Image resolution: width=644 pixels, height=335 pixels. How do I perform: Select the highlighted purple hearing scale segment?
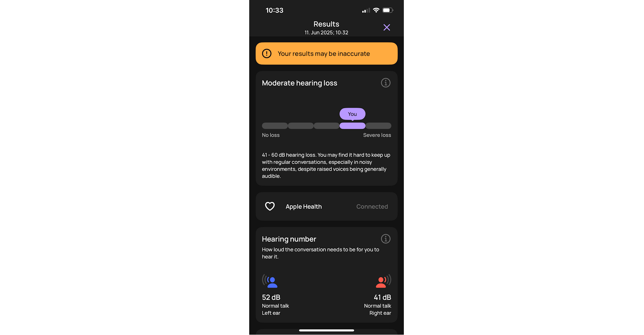(x=352, y=126)
